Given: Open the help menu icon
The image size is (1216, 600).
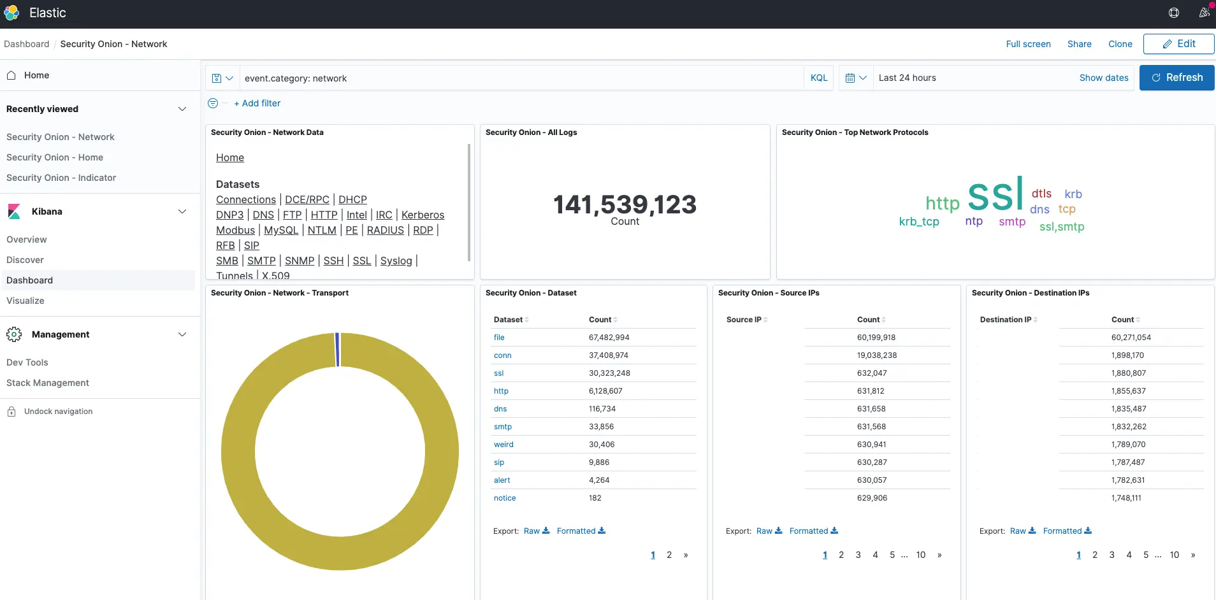Looking at the screenshot, I should 1174,13.
